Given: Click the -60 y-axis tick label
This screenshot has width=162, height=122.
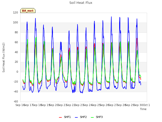Looking at the screenshot, I should [x=16, y=101].
